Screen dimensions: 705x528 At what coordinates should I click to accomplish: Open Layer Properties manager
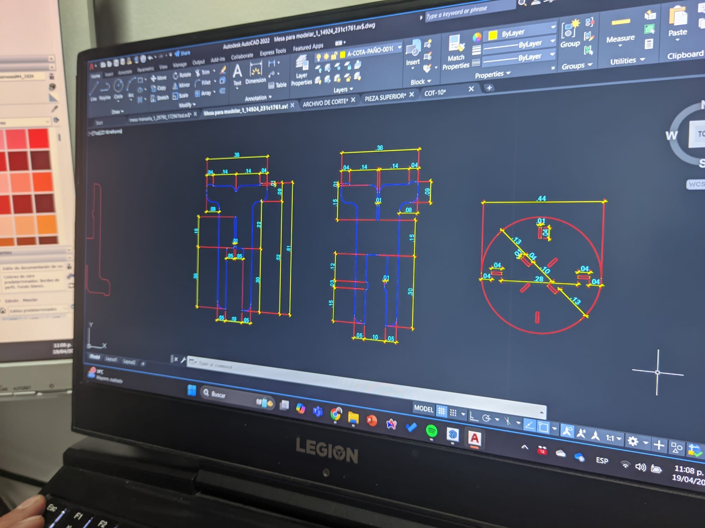(302, 71)
